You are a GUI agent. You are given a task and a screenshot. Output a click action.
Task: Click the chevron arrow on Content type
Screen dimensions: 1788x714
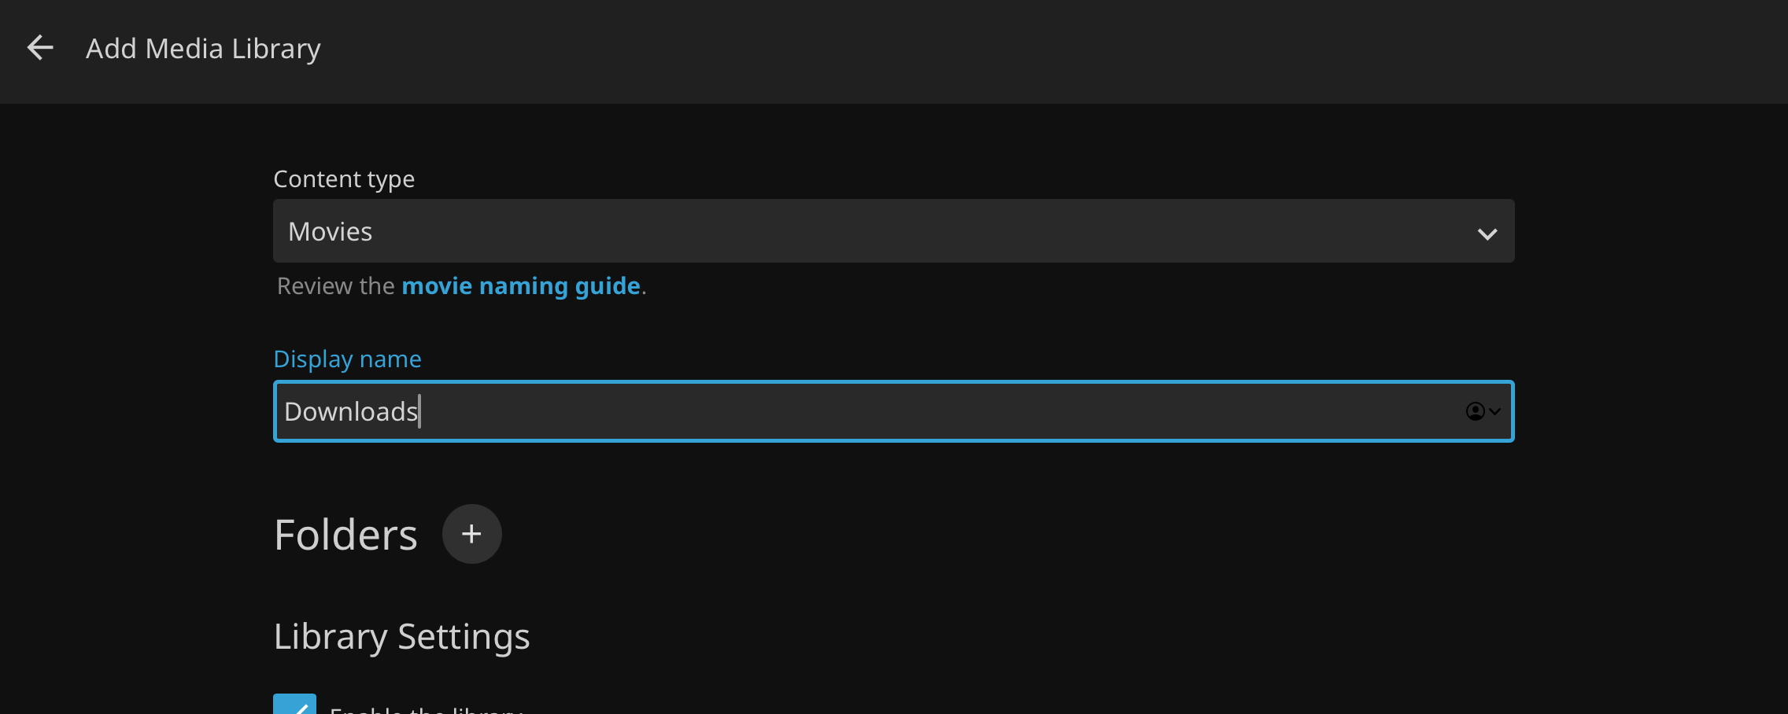[1487, 234]
